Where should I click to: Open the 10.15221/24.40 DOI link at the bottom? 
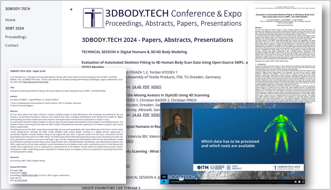click(21, 180)
